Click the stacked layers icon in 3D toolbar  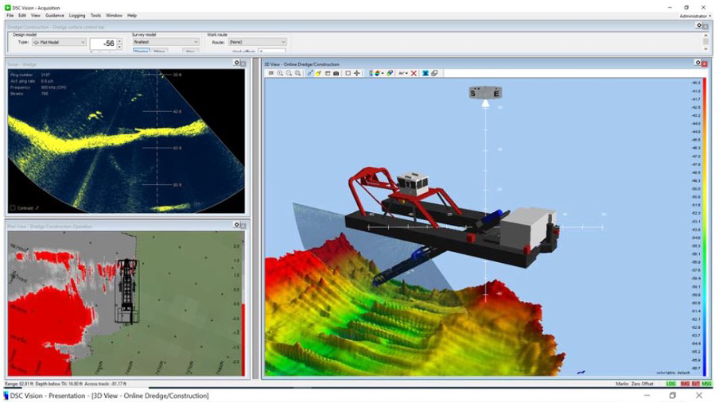[x=434, y=73]
